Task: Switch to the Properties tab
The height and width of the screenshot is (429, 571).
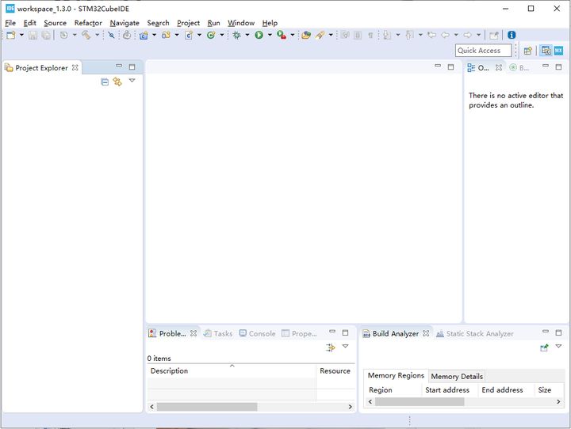Action: [x=299, y=333]
